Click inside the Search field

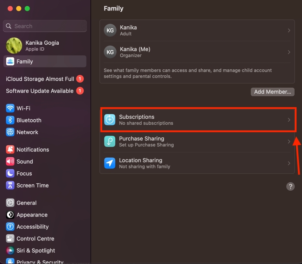click(x=45, y=26)
